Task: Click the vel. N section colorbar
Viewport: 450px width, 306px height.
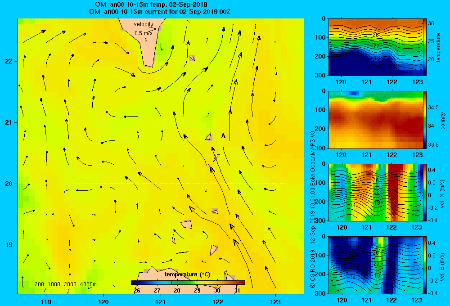Action: point(425,192)
